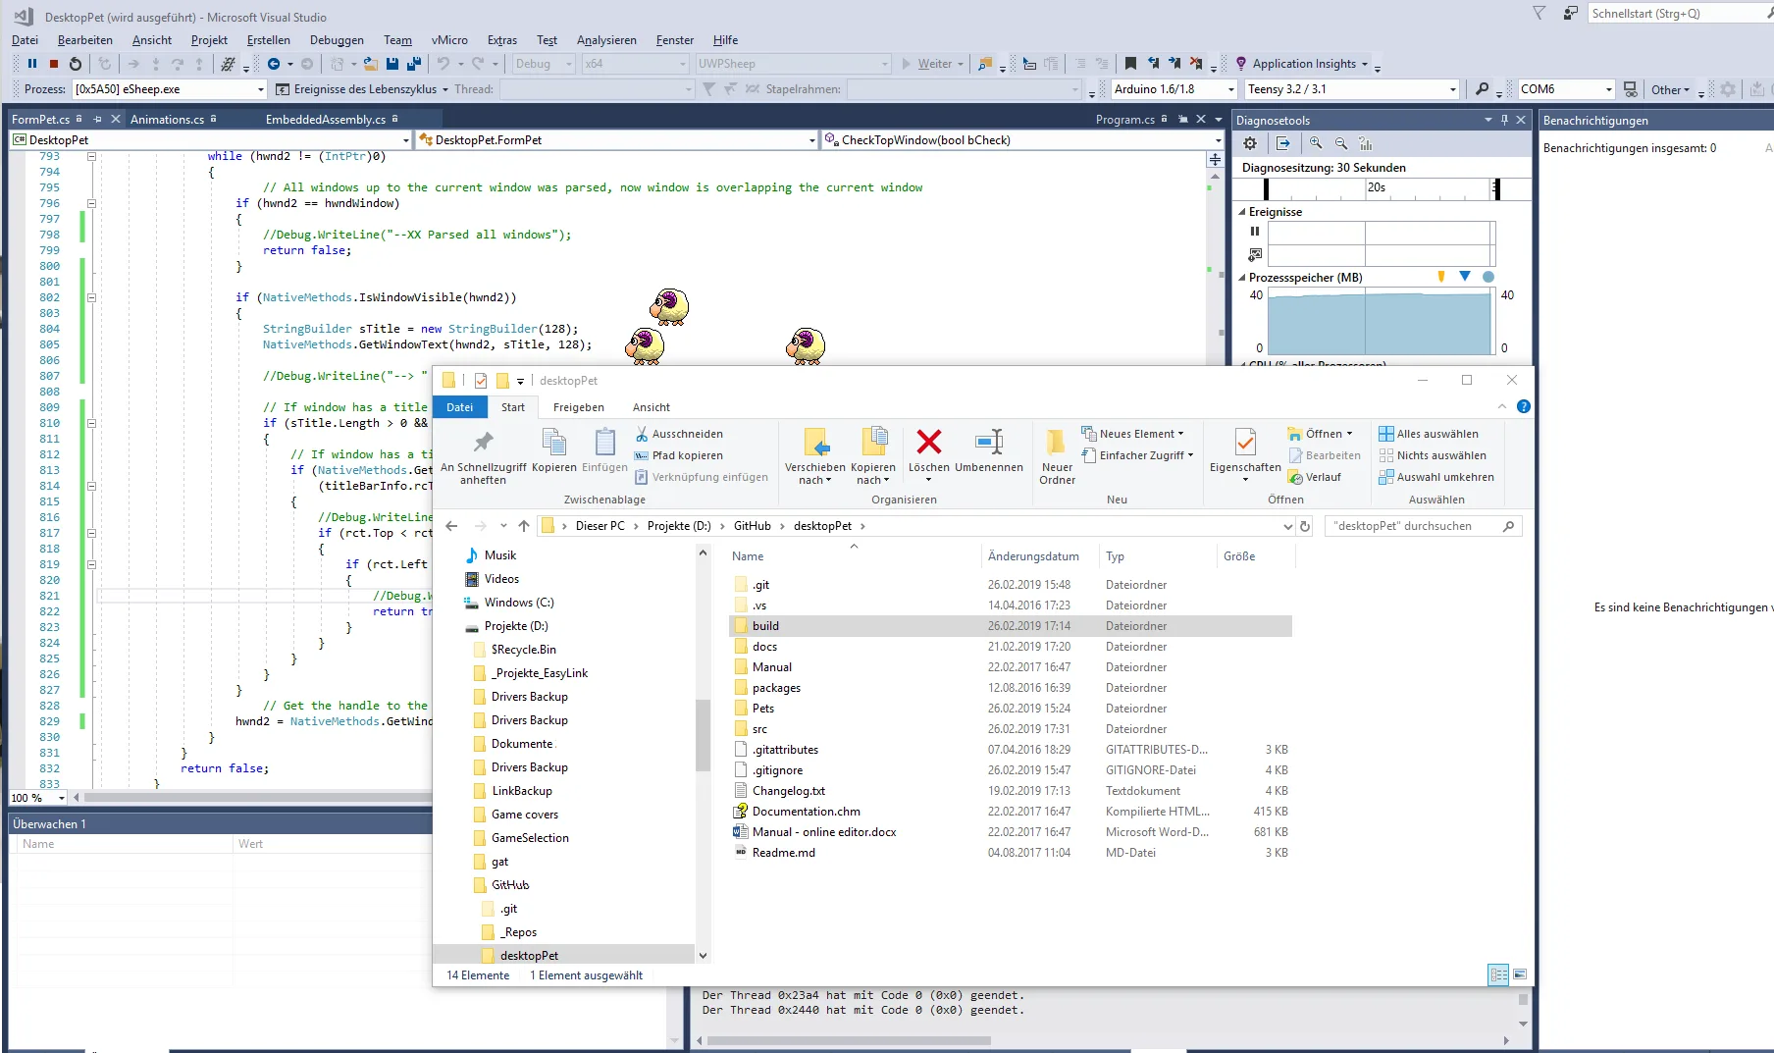Open the editor zoom 100 % dropdown
The image size is (1774, 1053).
point(61,798)
